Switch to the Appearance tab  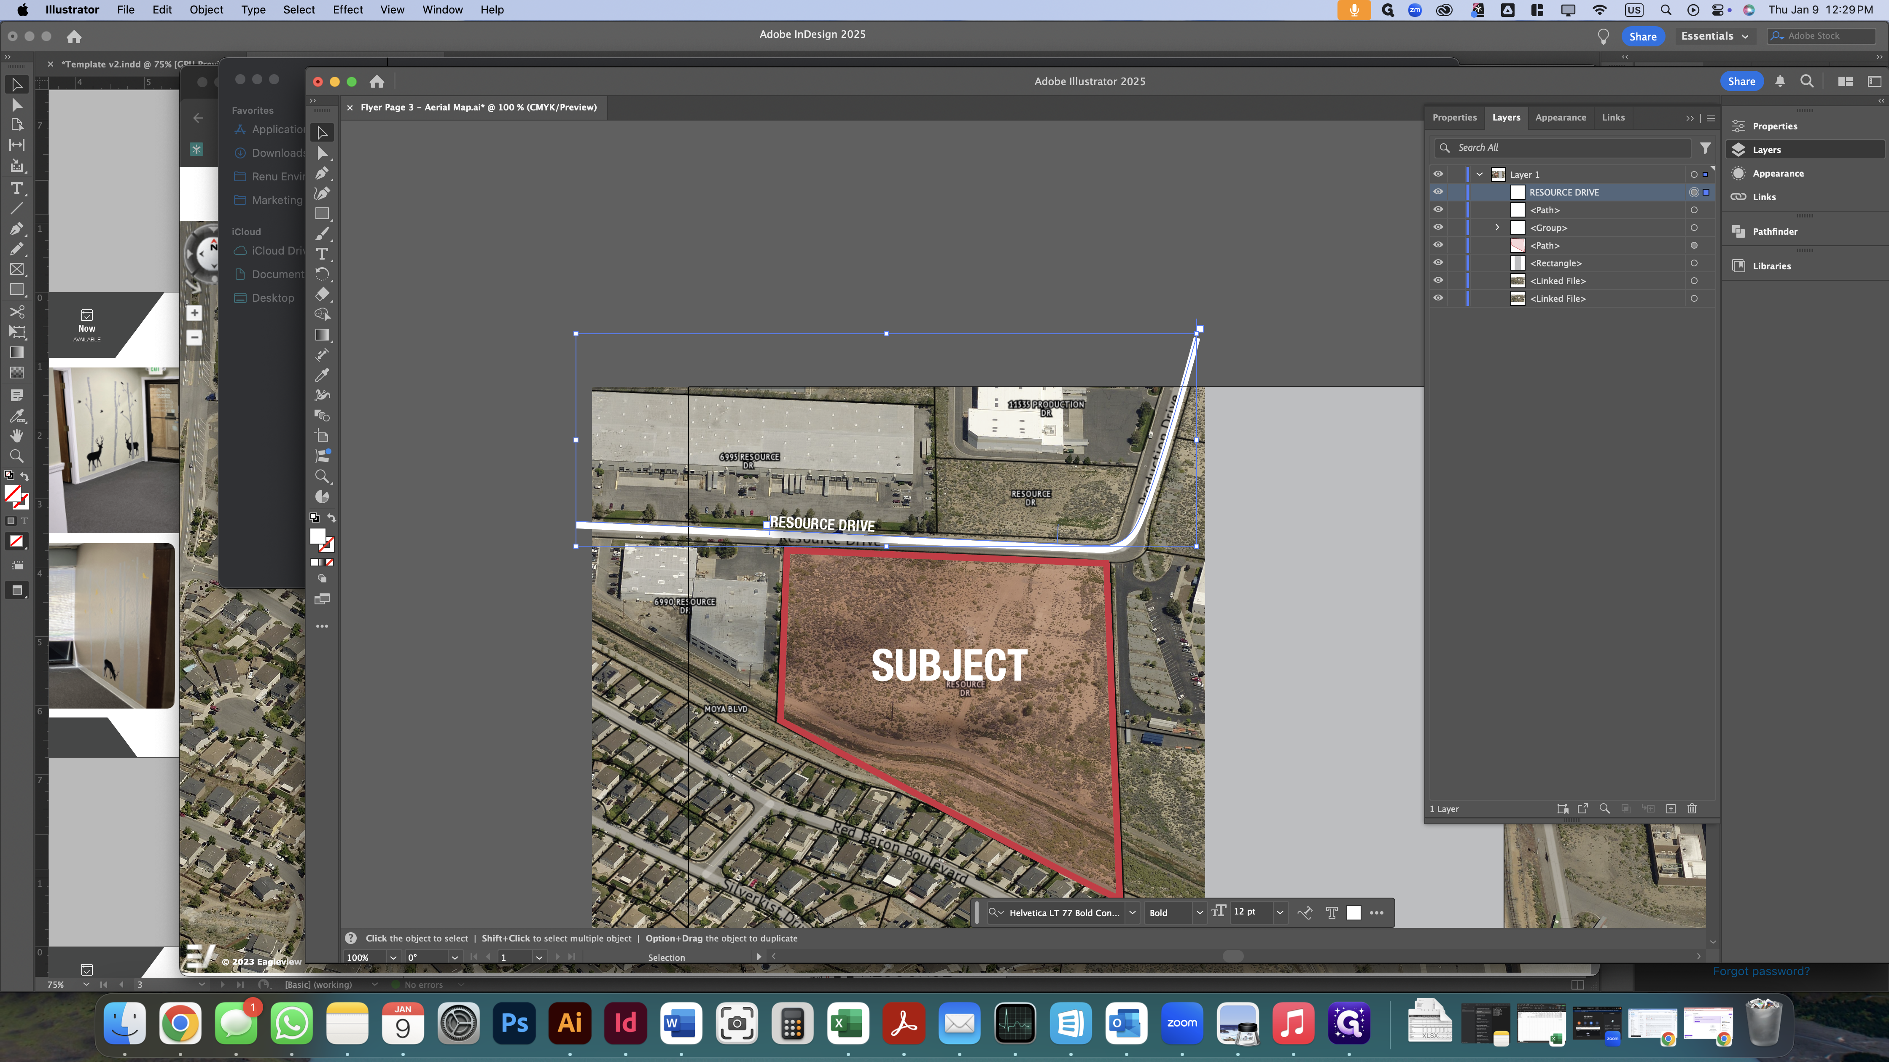coord(1561,117)
